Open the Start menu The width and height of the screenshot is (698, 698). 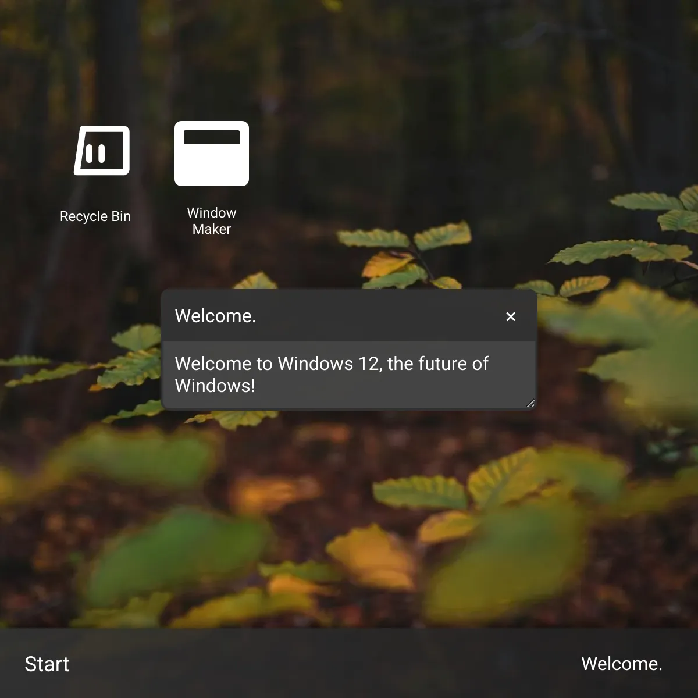(x=47, y=664)
